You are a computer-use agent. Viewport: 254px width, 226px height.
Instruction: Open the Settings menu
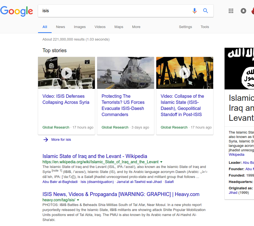pos(185,27)
